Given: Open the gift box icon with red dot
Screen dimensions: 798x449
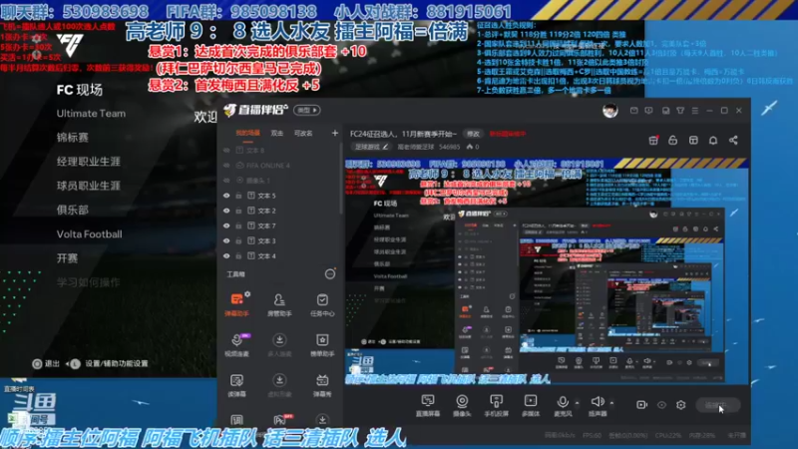Looking at the screenshot, I should pyautogui.click(x=653, y=140).
